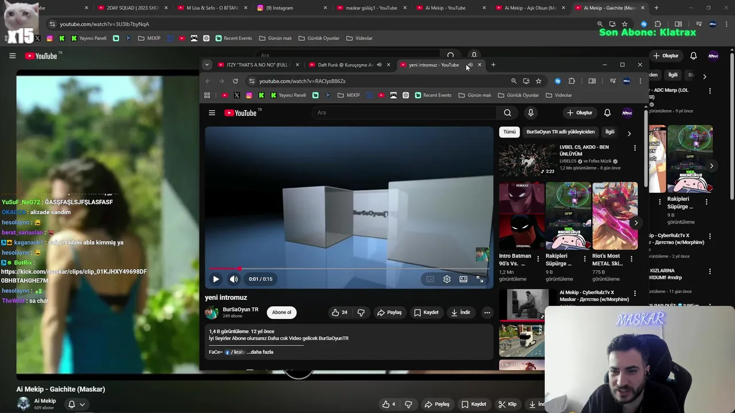Screen dimensions: 735x413
Task: Focus the front window Ara search field
Action: click(x=404, y=113)
